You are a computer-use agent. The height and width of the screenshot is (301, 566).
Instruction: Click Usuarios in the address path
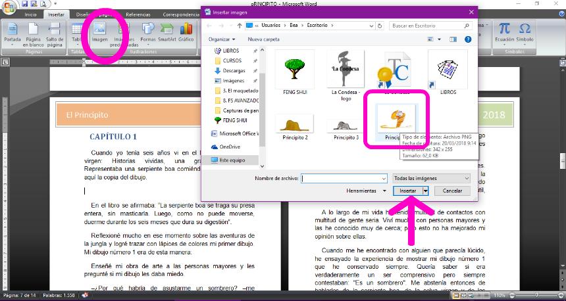tap(270, 25)
